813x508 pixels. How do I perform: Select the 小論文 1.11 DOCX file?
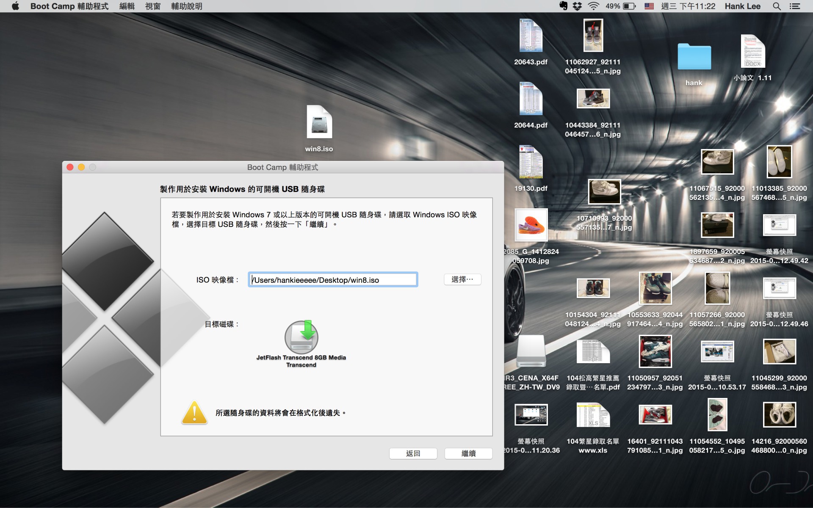click(x=753, y=51)
